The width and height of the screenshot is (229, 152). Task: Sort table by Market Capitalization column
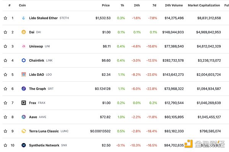tap(204, 5)
